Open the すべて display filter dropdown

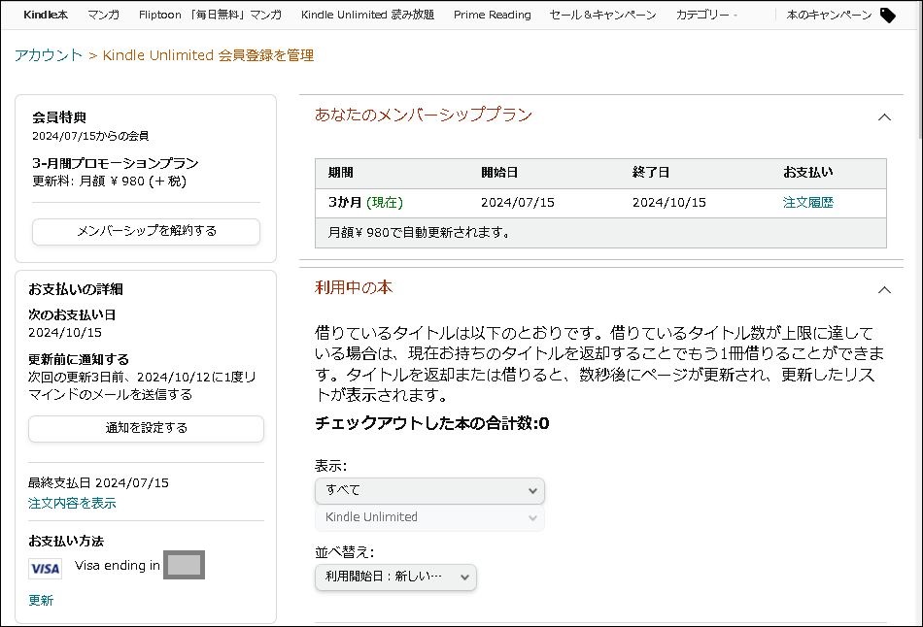(429, 490)
